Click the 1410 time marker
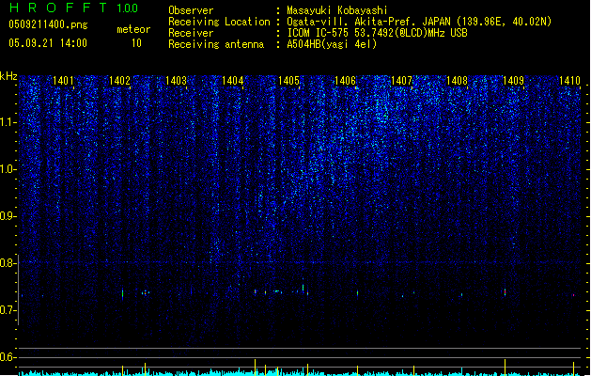Image resolution: width=591 pixels, height=376 pixels. pos(569,80)
